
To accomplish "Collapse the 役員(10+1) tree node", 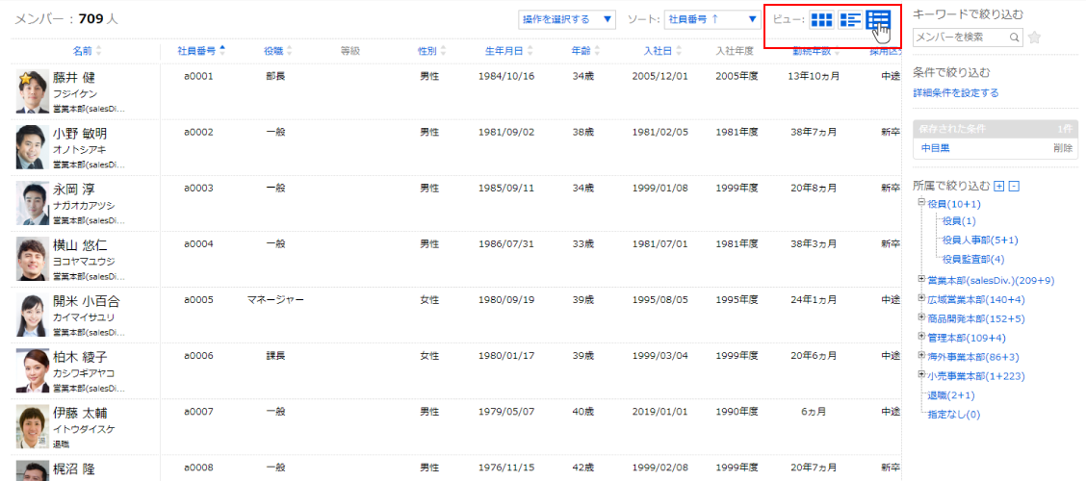I will [x=922, y=203].
